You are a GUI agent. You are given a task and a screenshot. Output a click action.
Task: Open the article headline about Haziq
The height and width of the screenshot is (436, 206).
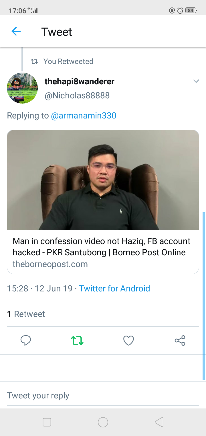pyautogui.click(x=102, y=247)
